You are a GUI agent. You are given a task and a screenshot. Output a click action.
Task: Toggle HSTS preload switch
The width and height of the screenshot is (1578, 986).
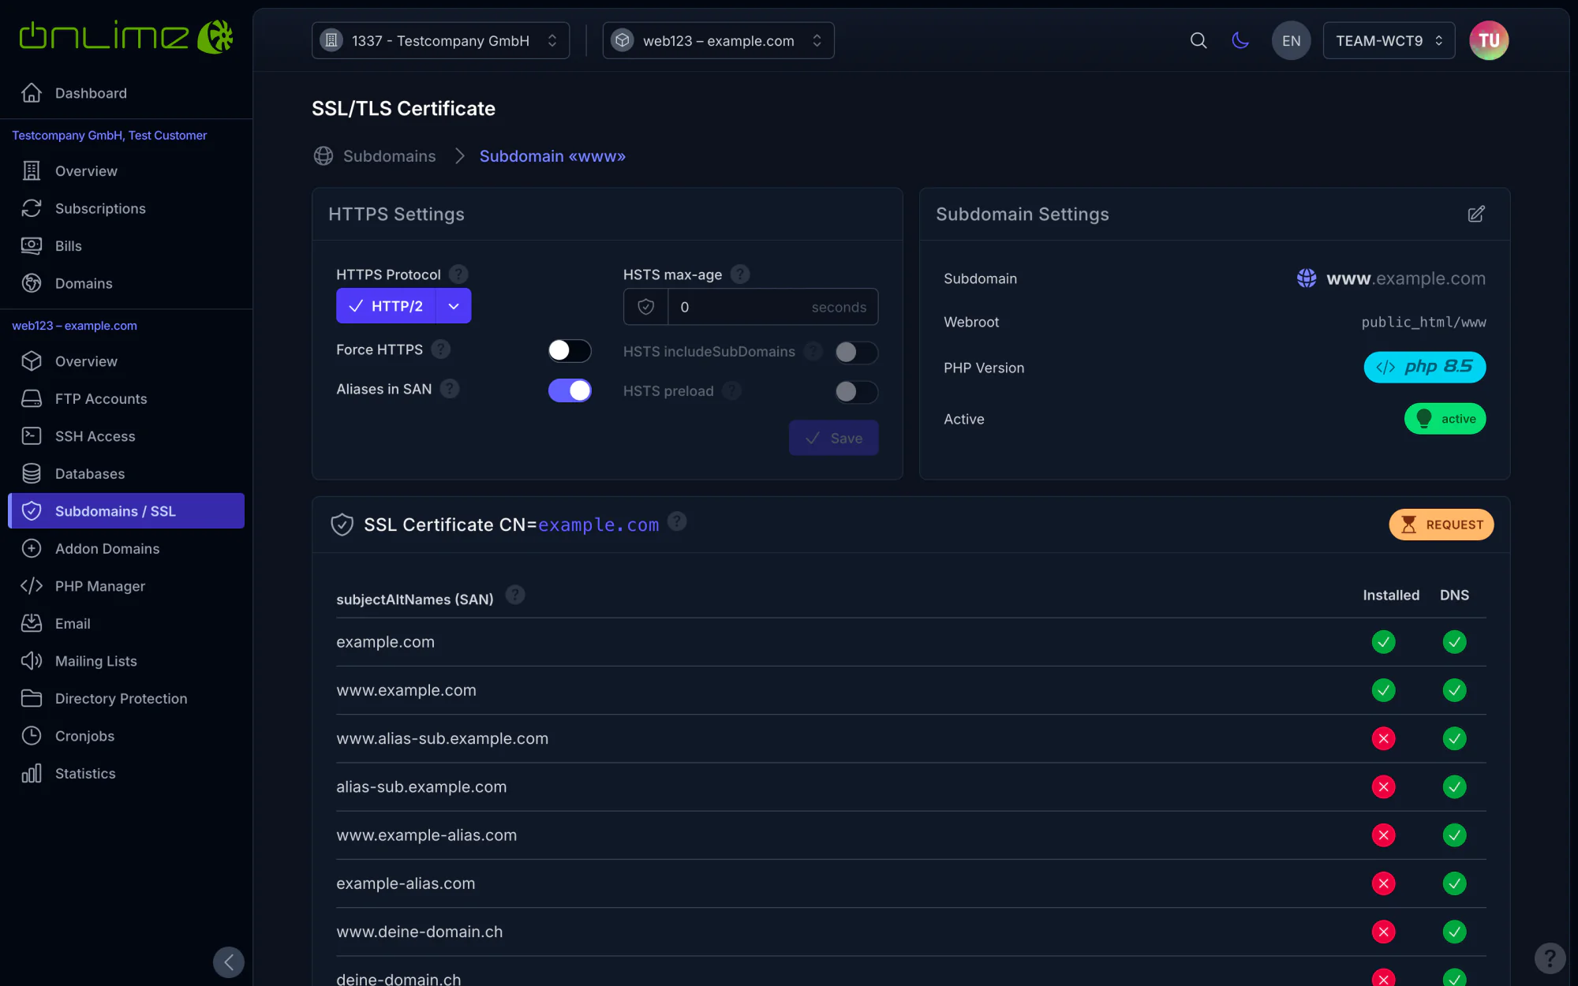(856, 391)
